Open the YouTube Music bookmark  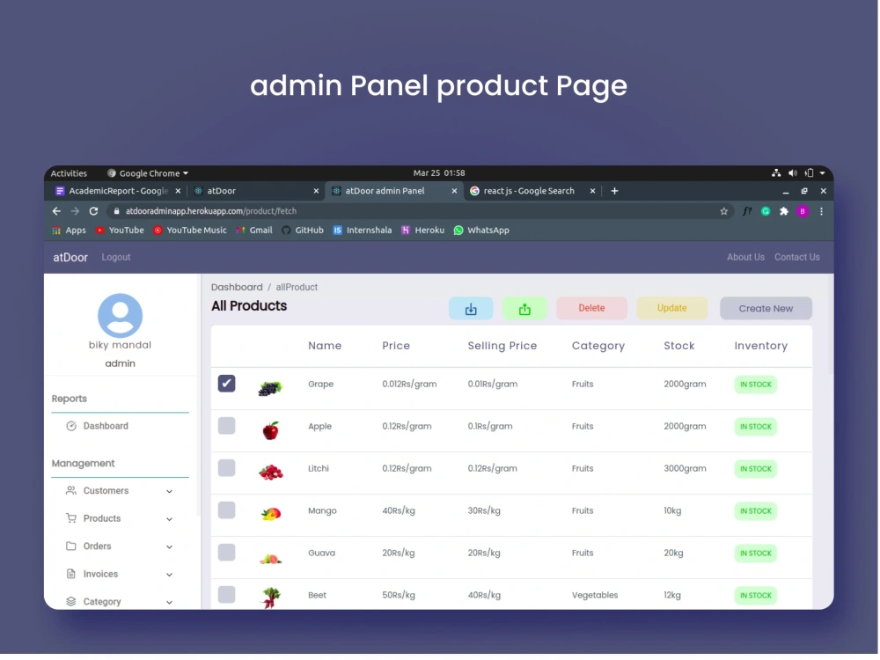click(191, 231)
